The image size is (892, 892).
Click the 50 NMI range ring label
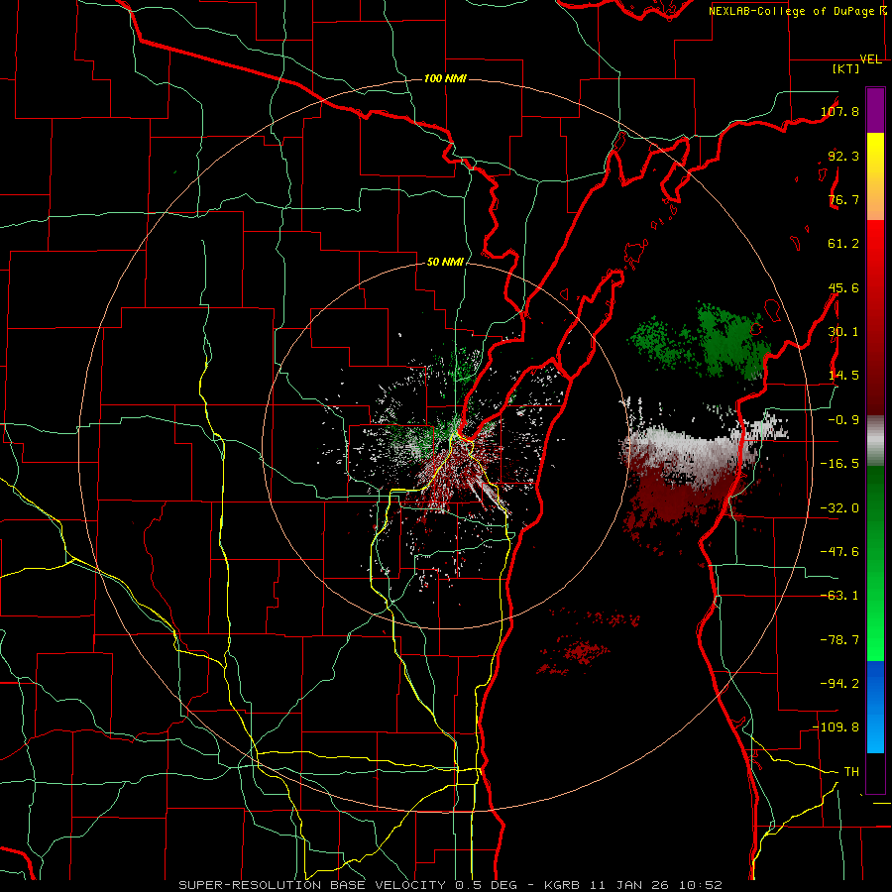pos(445,262)
